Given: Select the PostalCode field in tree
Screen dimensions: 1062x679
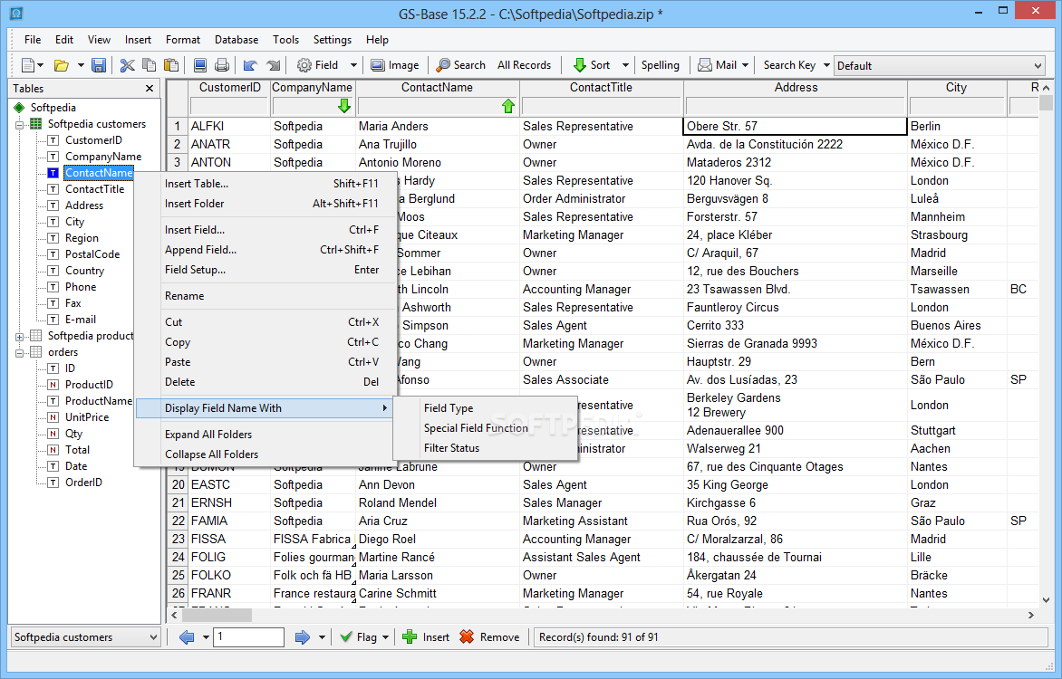Looking at the screenshot, I should click(x=92, y=254).
